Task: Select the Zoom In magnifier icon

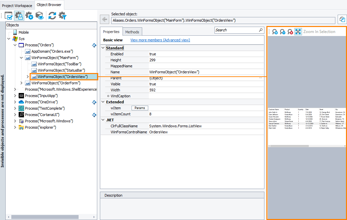Action: pos(275,32)
